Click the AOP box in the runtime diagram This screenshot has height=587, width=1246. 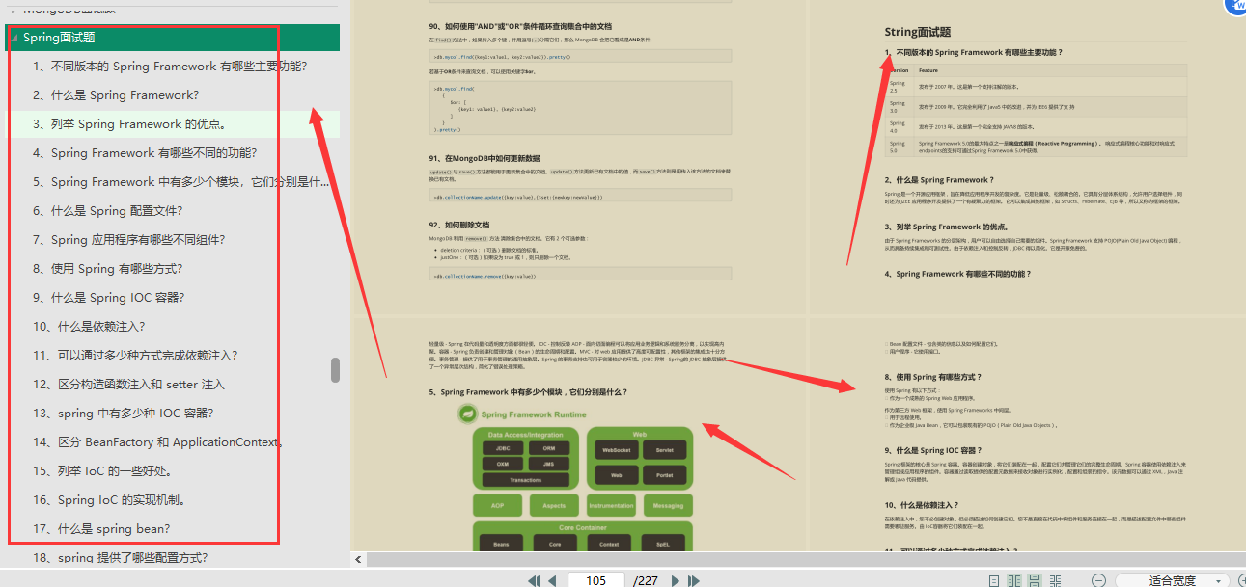[497, 505]
